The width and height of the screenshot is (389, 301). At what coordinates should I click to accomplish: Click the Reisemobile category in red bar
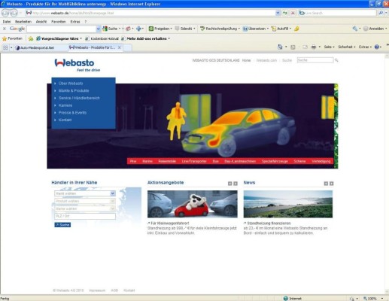[167, 161]
